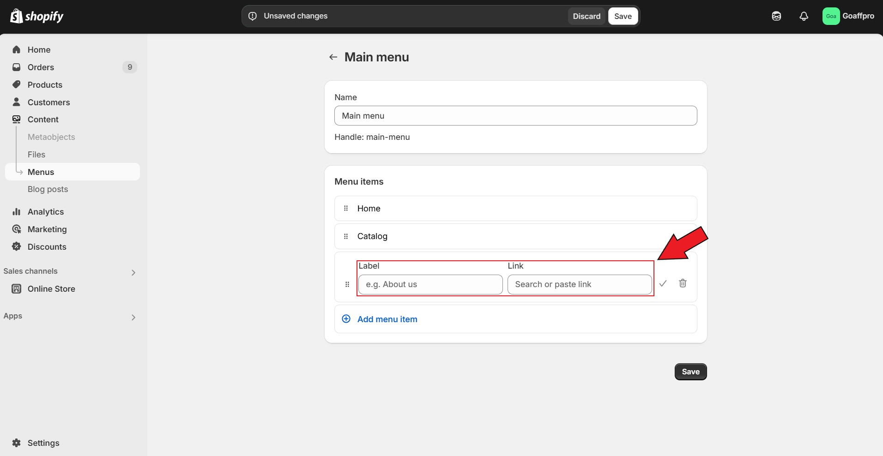Click the trash icon to delete menu item
Image resolution: width=883 pixels, height=456 pixels.
(683, 283)
